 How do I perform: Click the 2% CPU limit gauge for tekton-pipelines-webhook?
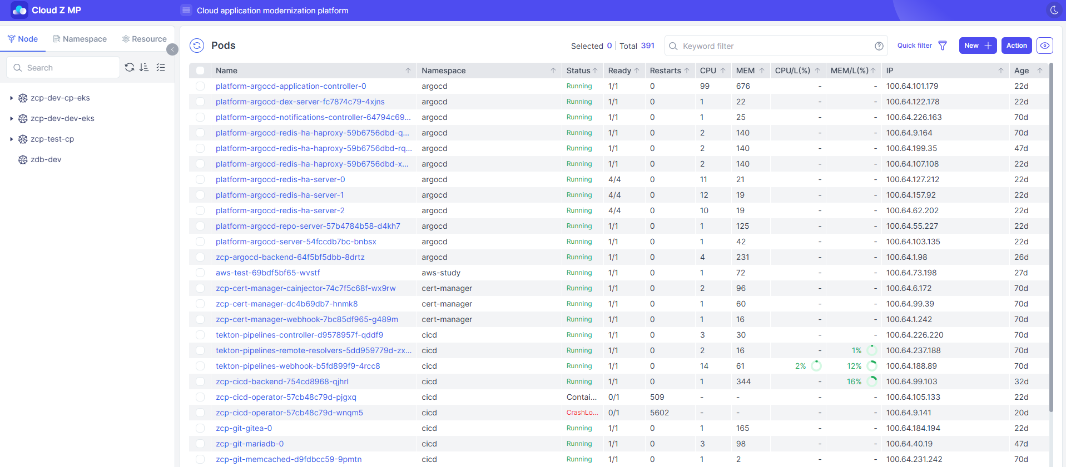tap(816, 366)
